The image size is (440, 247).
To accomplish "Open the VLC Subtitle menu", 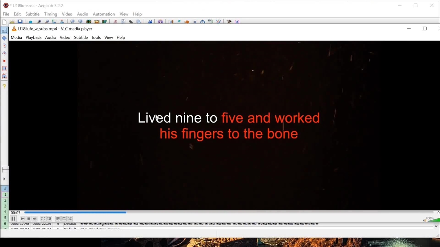I will pos(81,37).
